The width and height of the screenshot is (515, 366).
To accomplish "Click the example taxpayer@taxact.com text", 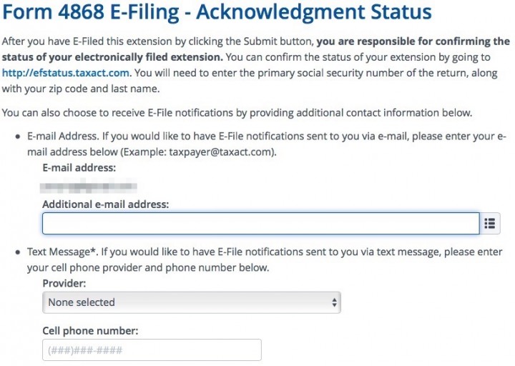I will point(221,152).
